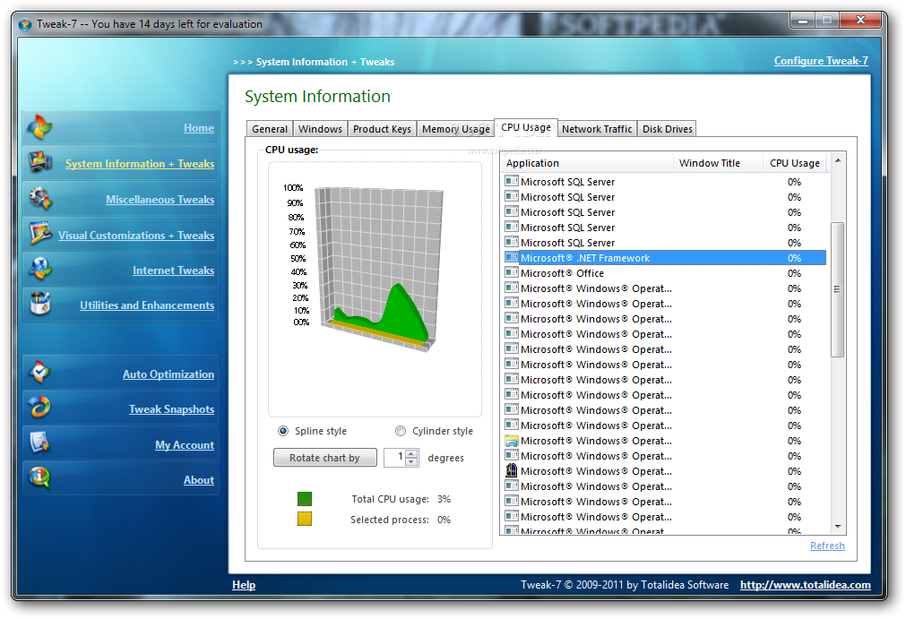906x619 pixels.
Task: Switch to the Windows tab
Action: coord(320,129)
